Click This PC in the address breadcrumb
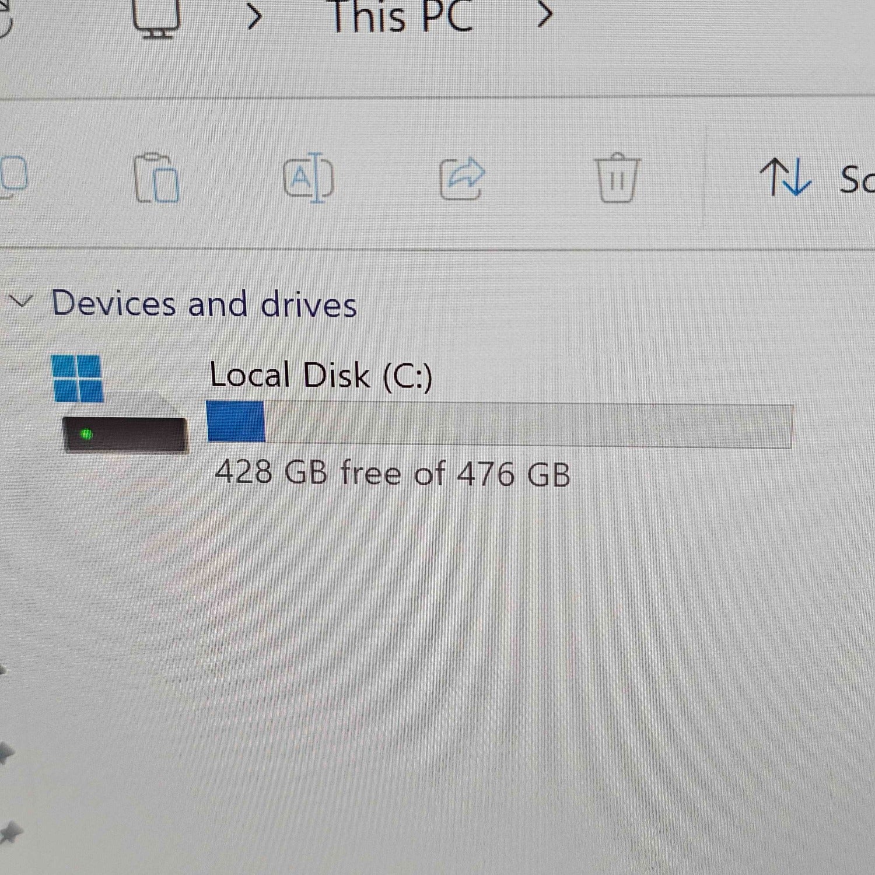This screenshot has height=875, width=875. tap(401, 16)
